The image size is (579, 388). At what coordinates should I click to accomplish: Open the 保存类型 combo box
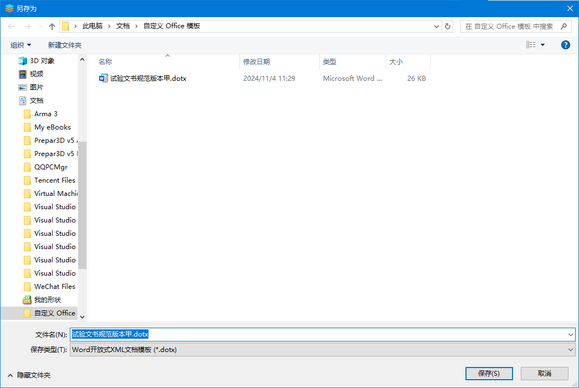click(x=322, y=350)
